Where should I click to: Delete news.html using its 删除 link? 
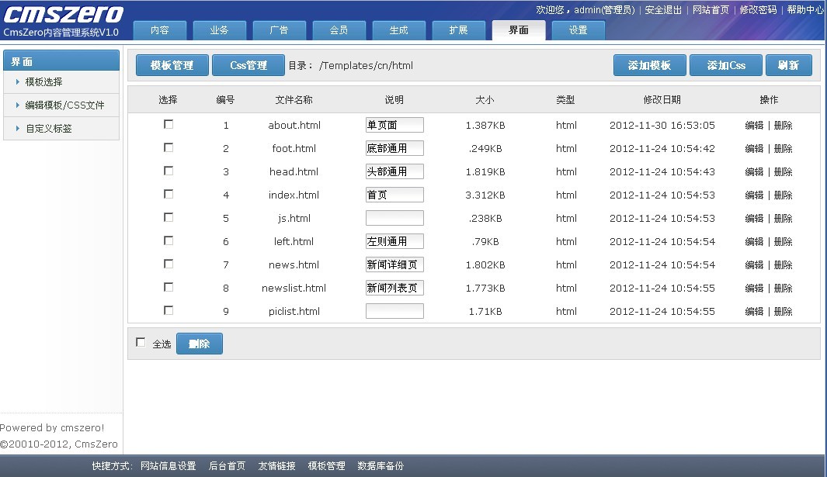(783, 264)
